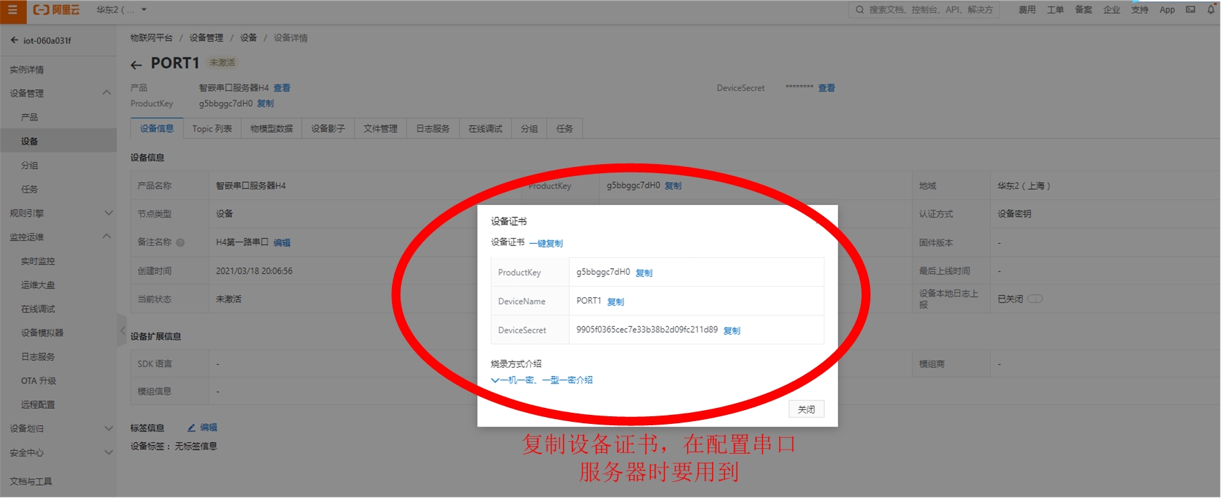The image size is (1221, 498).
Task: Open the 物模型数据 tab
Action: tap(271, 129)
